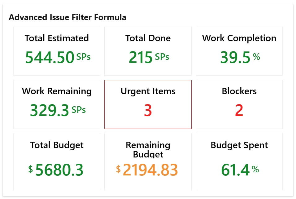Click the Total Done heading text
The height and width of the screenshot is (199, 296).
pos(148,38)
